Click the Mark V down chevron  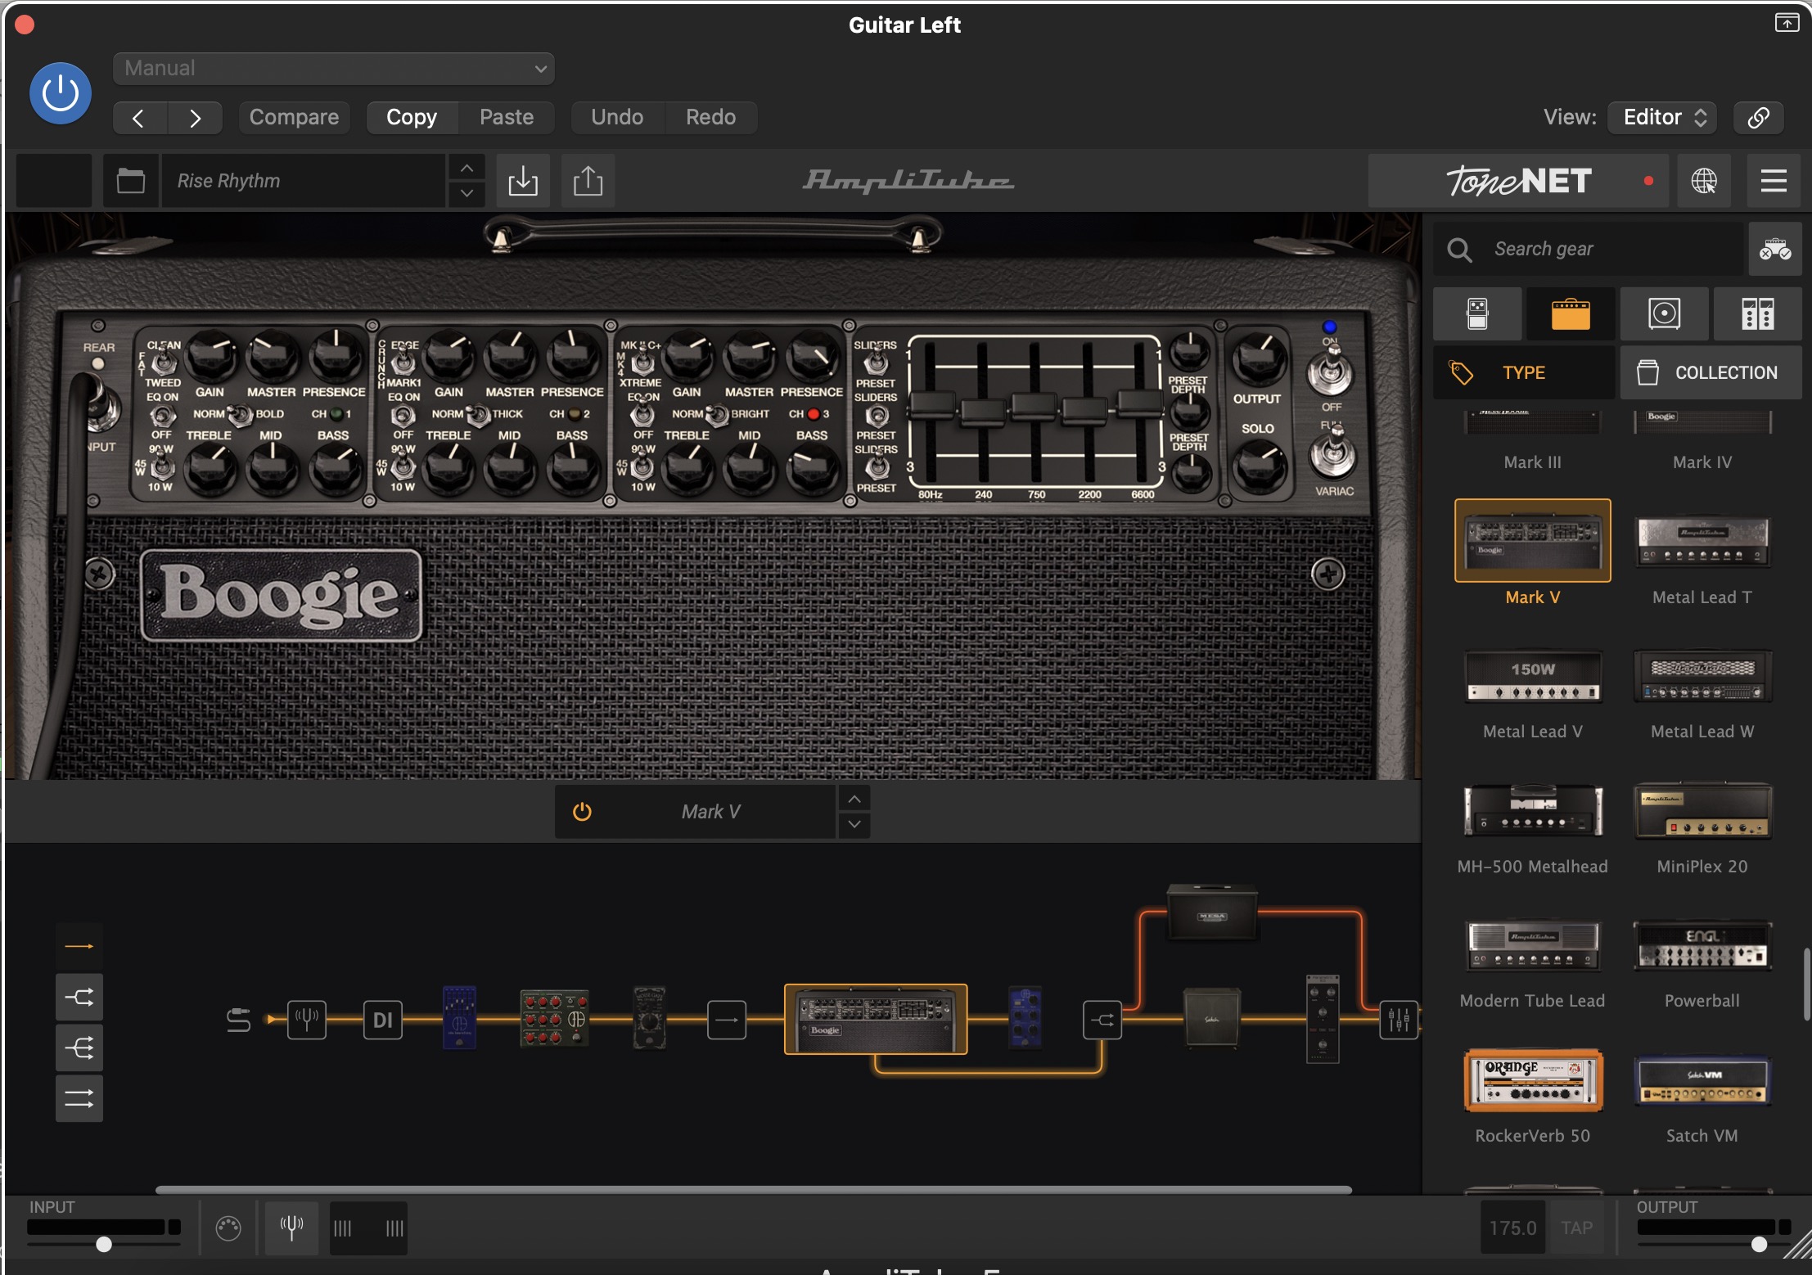[854, 824]
